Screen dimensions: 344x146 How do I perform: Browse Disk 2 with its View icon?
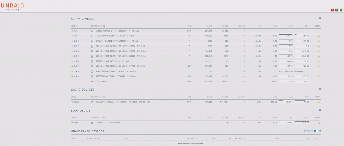(318, 41)
